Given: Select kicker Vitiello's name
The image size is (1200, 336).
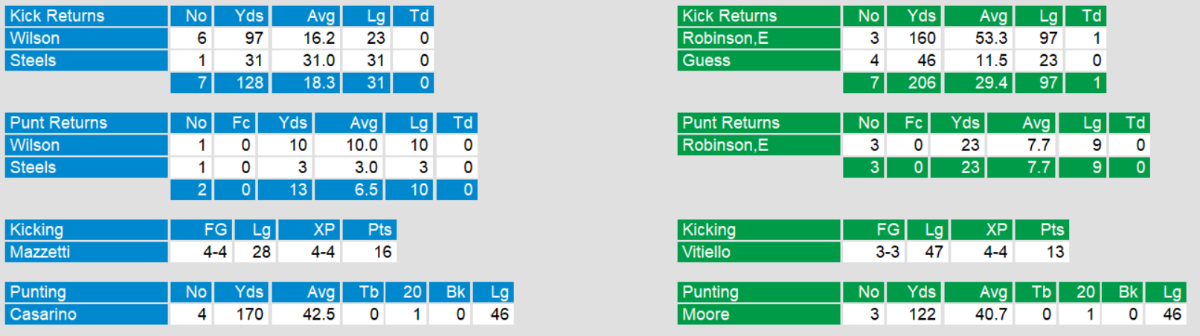Looking at the screenshot, I should [x=706, y=252].
